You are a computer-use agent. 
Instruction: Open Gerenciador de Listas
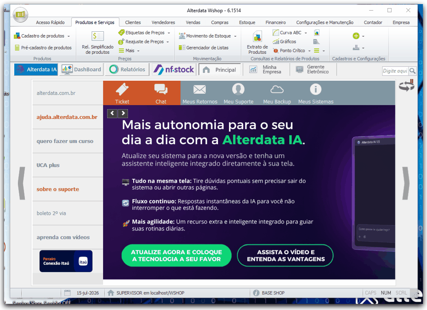coord(204,48)
